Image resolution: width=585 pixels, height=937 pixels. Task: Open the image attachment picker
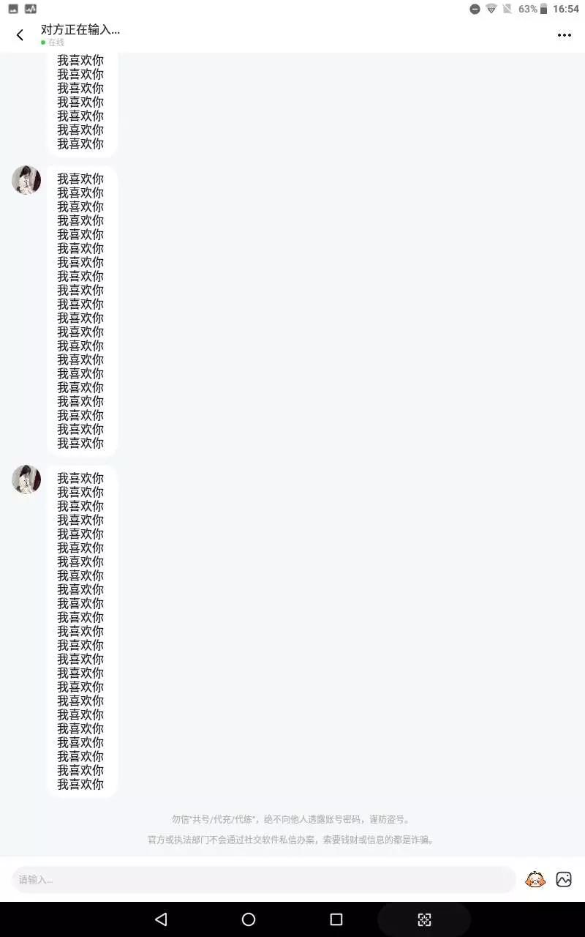point(564,879)
